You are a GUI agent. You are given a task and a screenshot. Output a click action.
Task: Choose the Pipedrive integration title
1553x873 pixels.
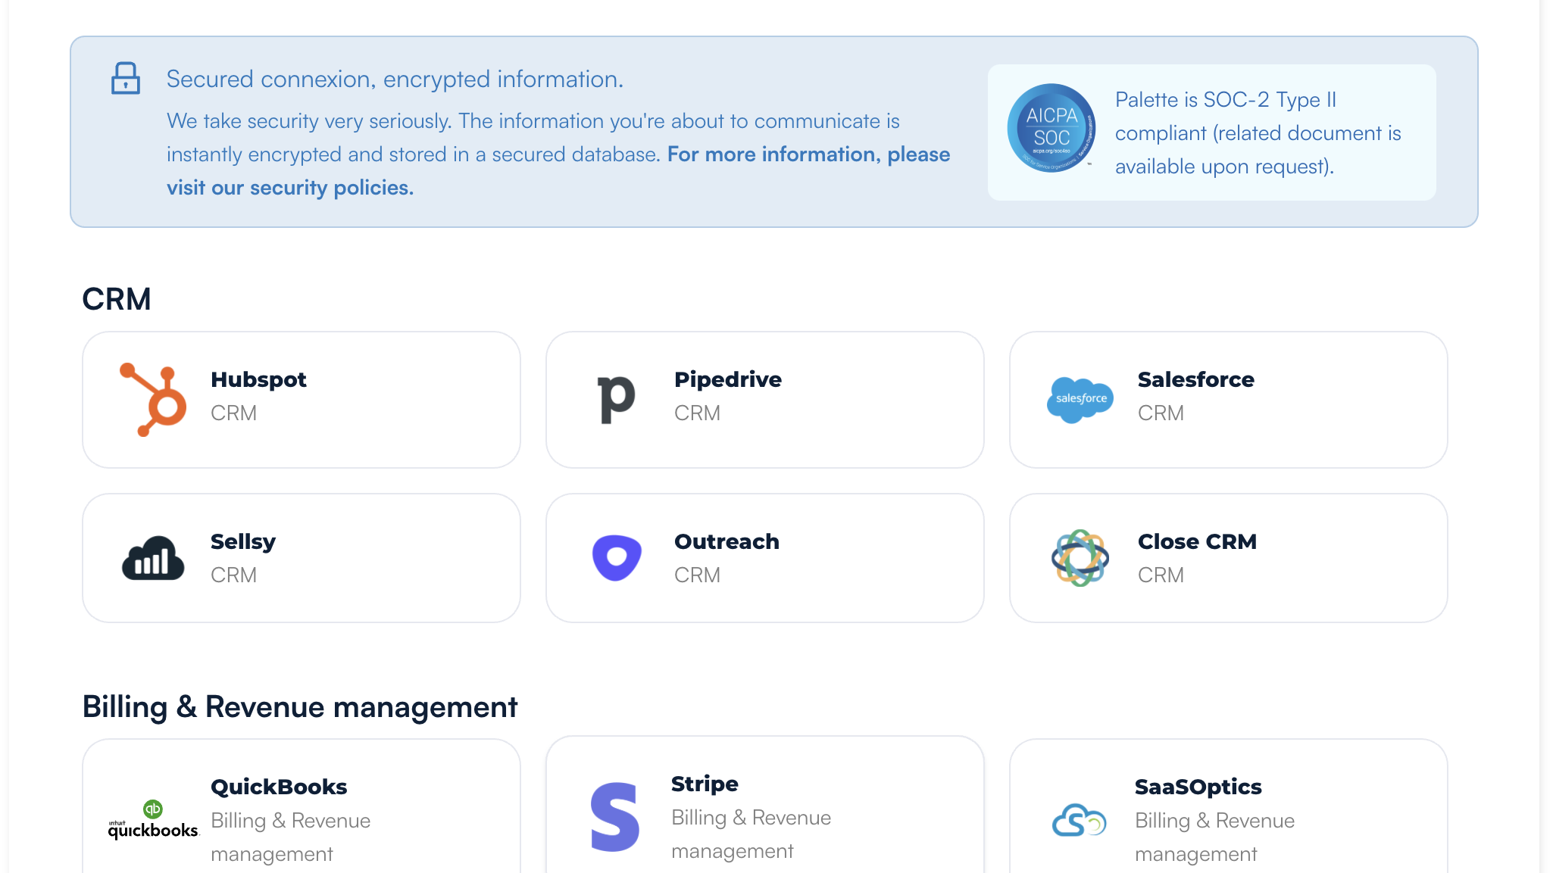(727, 379)
